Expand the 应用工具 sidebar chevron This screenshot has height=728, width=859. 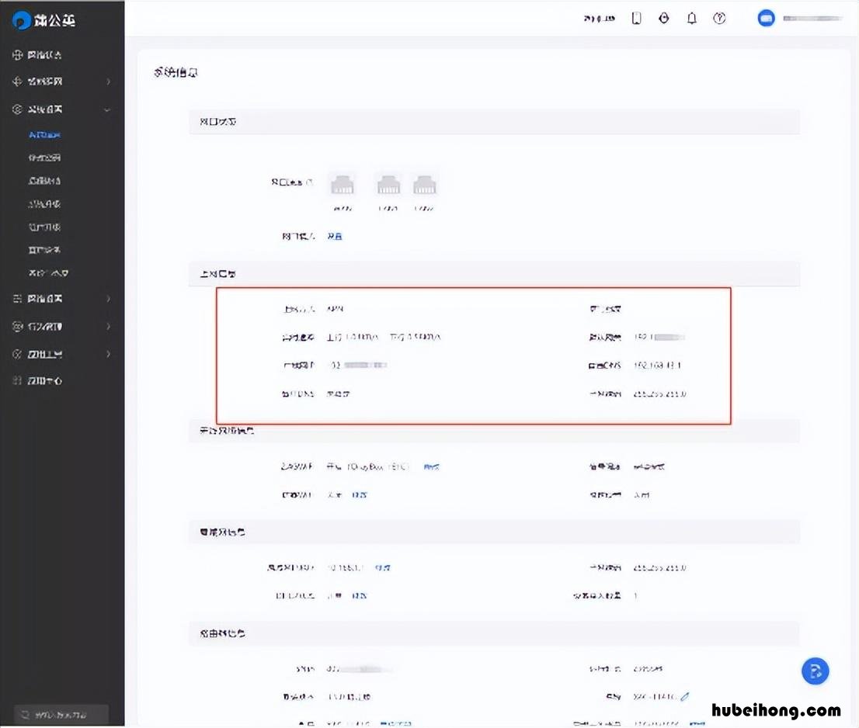[109, 354]
